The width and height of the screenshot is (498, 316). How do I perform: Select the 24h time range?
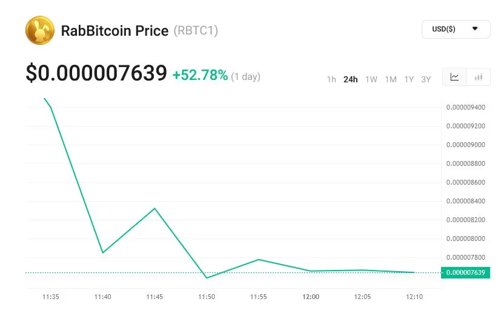click(x=350, y=79)
